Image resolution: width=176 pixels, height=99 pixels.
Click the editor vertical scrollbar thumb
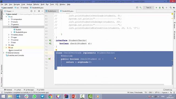pyautogui.click(x=172, y=75)
